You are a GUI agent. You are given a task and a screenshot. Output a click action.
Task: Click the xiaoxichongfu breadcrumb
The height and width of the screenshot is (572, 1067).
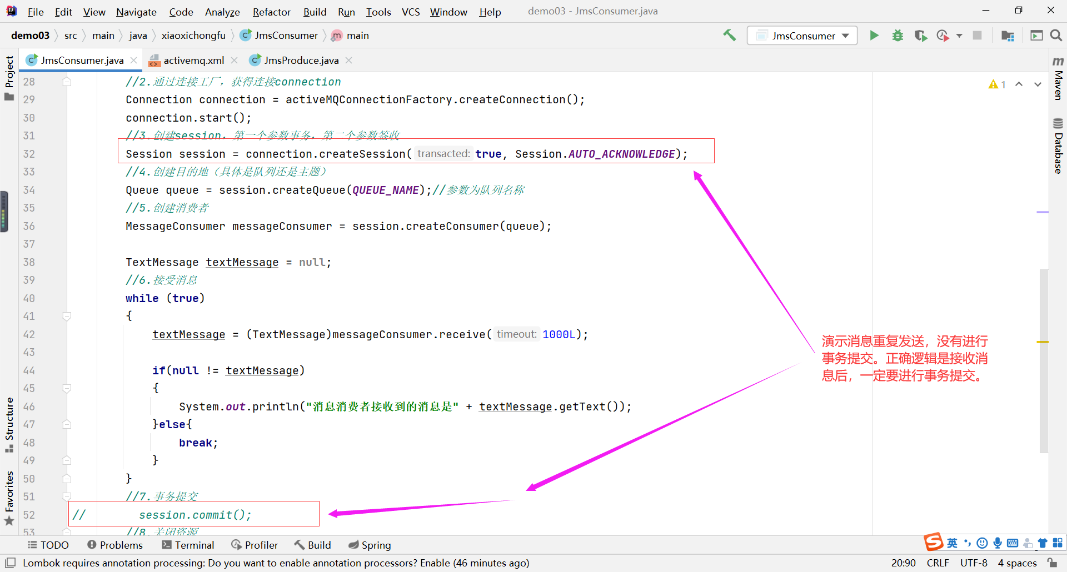pyautogui.click(x=193, y=36)
